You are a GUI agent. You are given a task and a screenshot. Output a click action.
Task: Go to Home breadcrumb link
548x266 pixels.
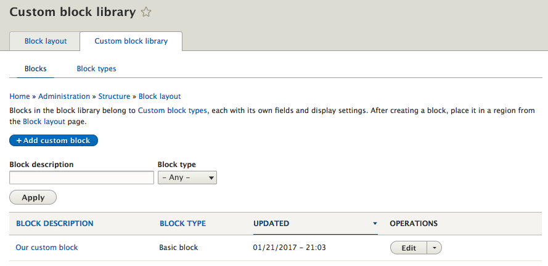(x=20, y=96)
